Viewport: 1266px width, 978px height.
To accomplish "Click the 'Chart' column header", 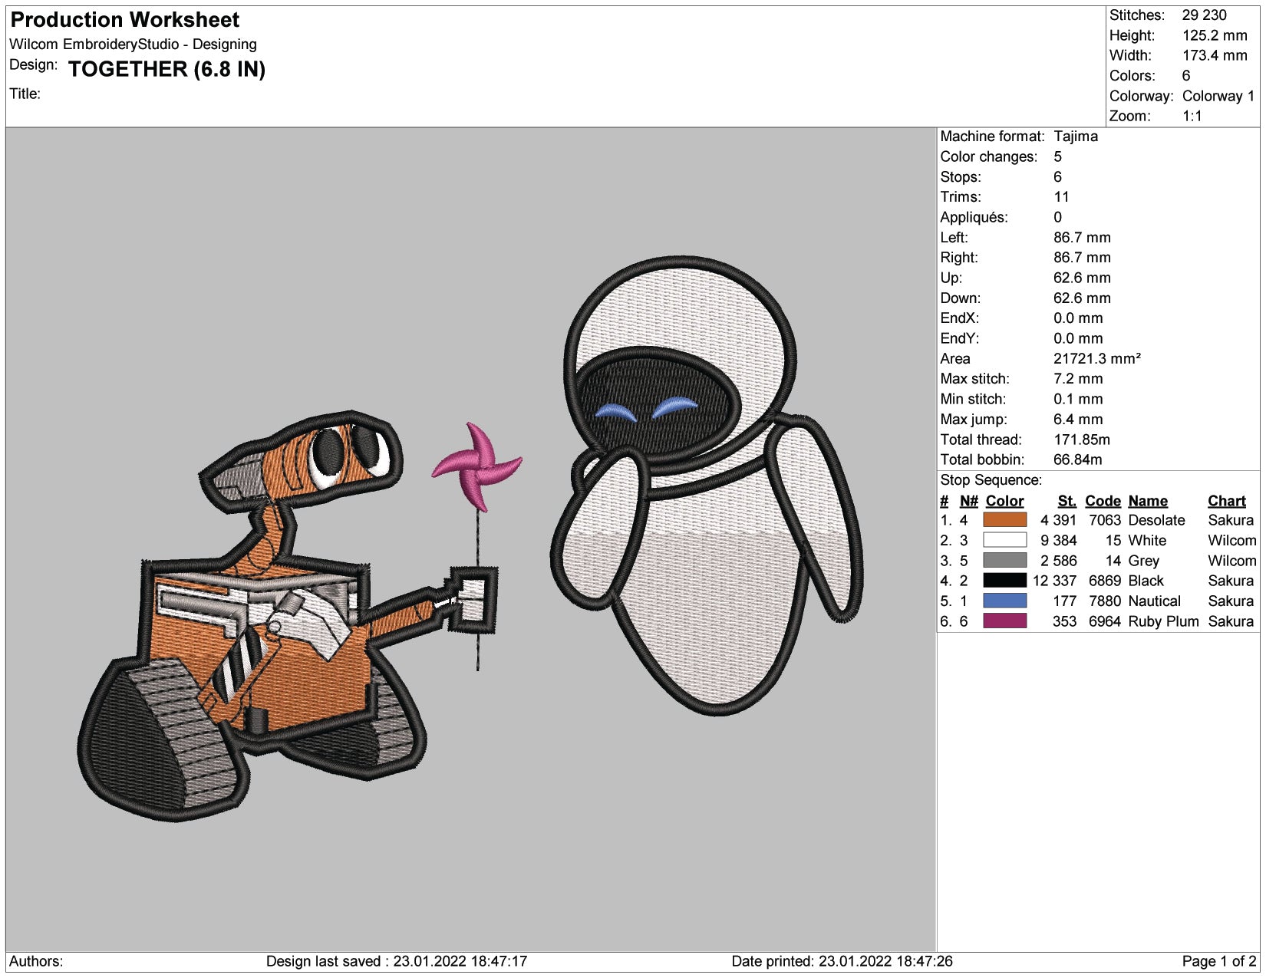I will click(1226, 501).
